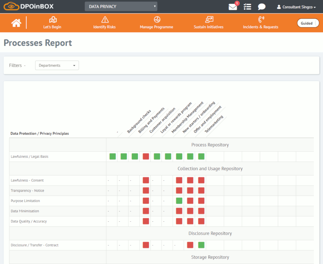
Task: Click the Telemarketing column header
Action: (214, 125)
